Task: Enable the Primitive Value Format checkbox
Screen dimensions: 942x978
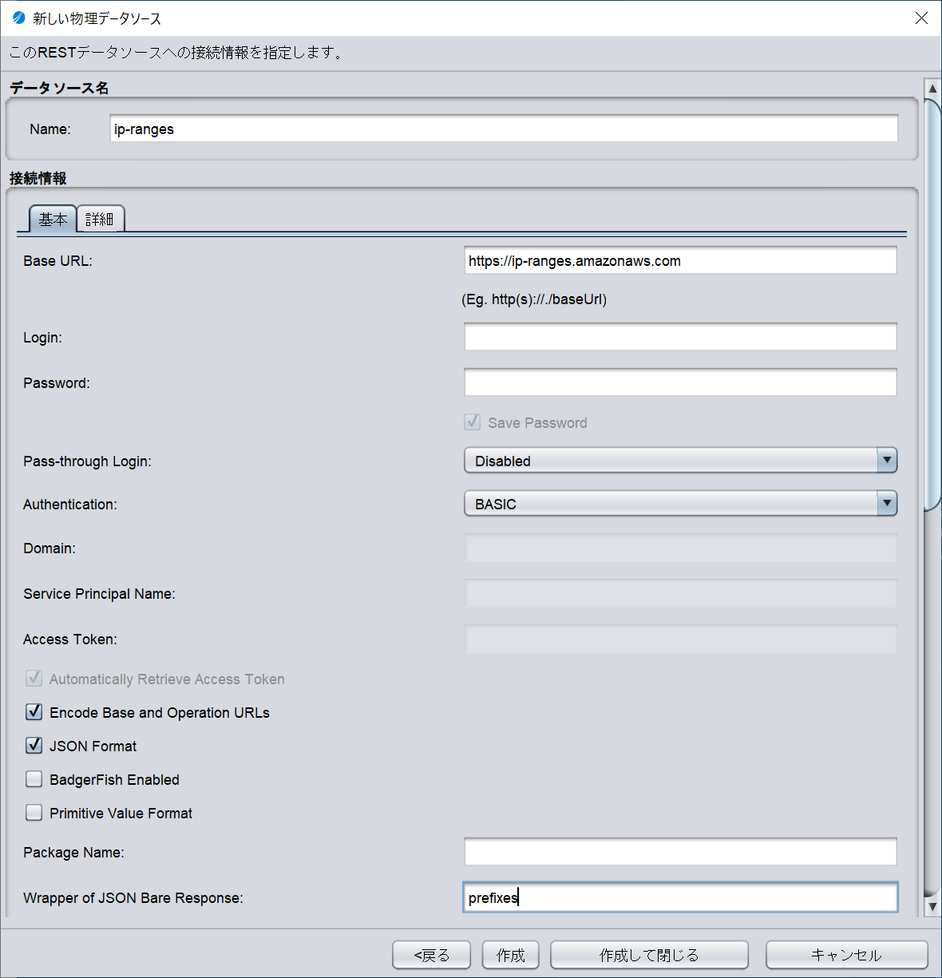Action: tap(34, 812)
